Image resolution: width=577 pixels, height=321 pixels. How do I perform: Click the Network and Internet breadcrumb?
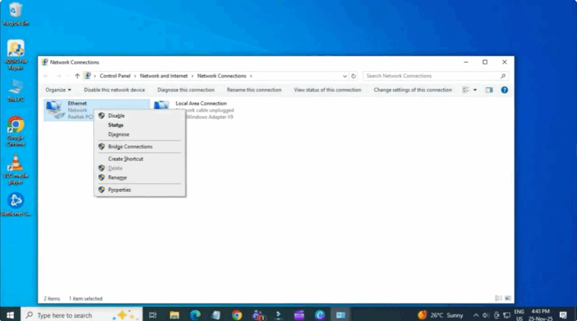coord(163,76)
